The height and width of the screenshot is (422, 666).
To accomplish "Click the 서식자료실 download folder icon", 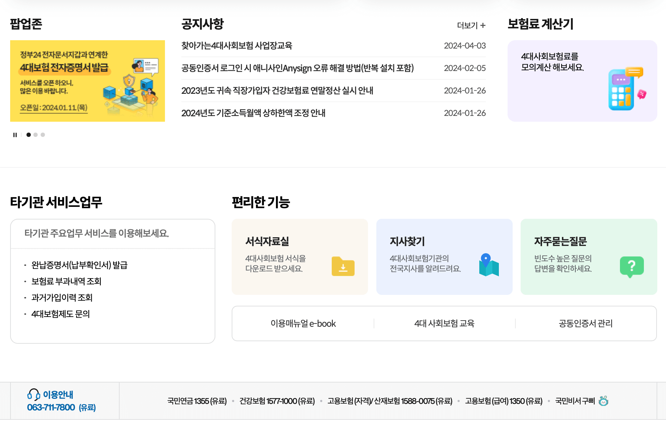I will pos(343,266).
